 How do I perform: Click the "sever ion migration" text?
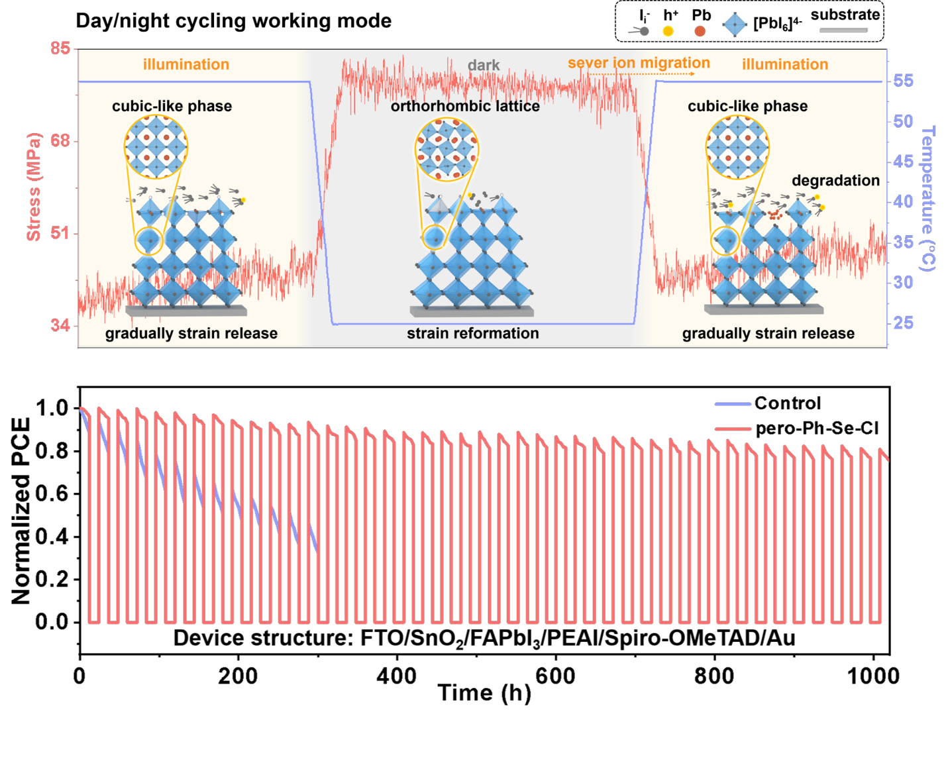point(639,63)
